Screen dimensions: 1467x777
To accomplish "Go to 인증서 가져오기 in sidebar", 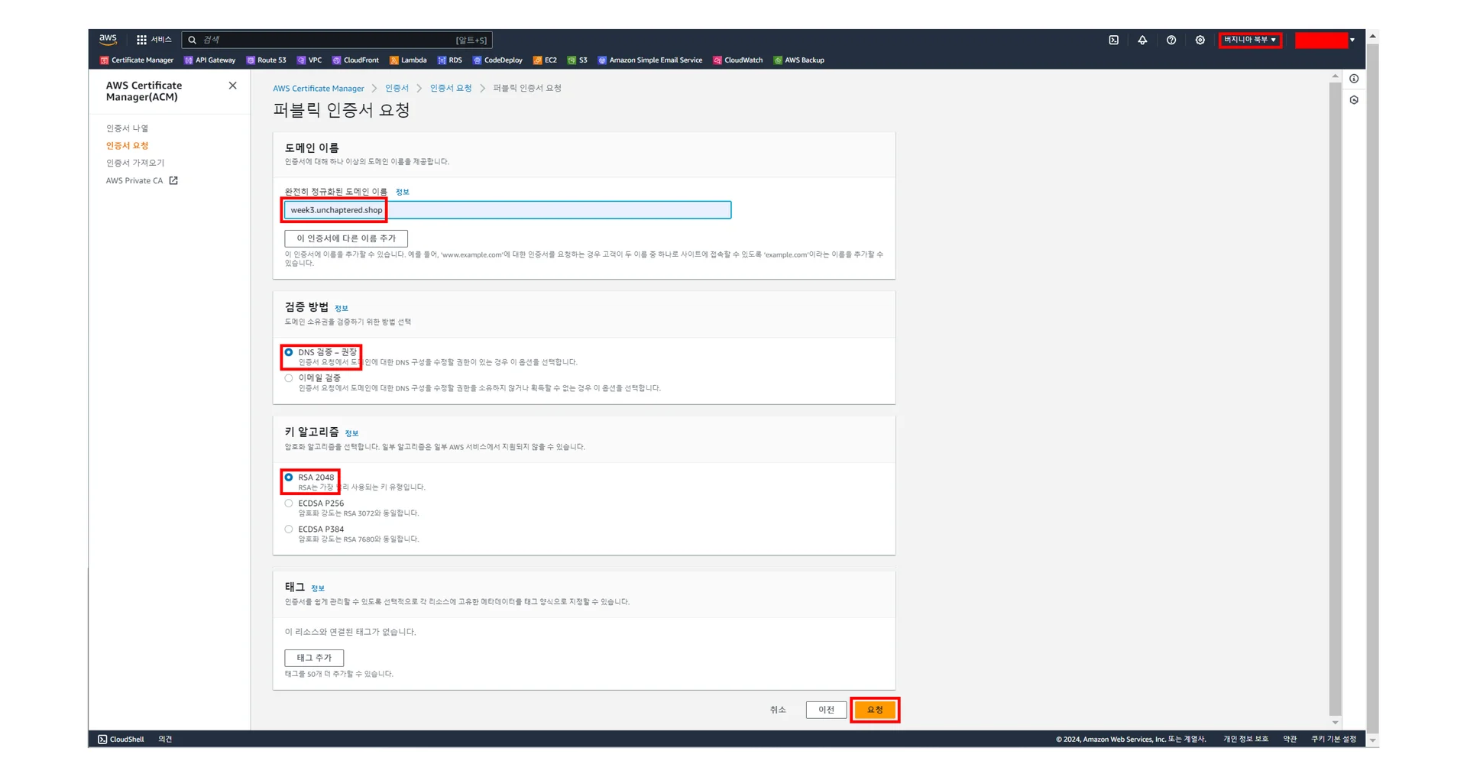I will (x=135, y=163).
